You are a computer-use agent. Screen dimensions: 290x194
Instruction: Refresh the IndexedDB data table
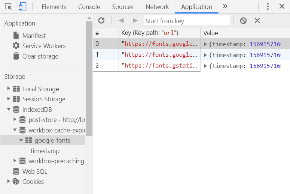pyautogui.click(x=101, y=21)
